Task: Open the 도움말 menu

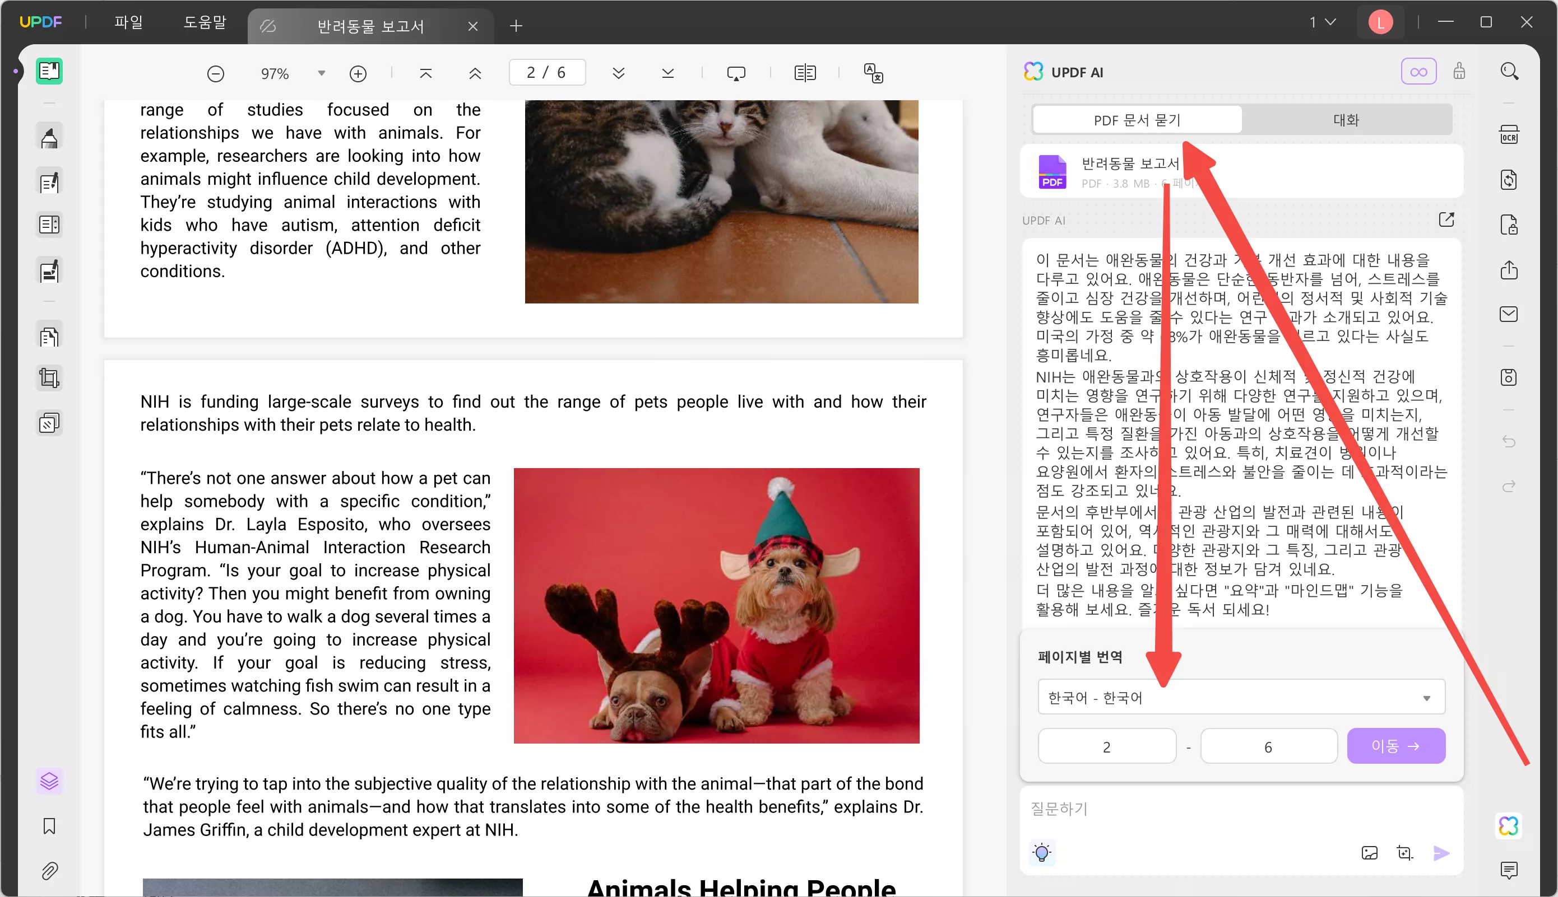Action: tap(205, 22)
